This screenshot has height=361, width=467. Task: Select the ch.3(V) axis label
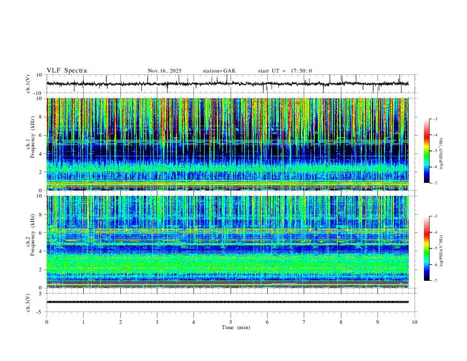click(x=29, y=301)
